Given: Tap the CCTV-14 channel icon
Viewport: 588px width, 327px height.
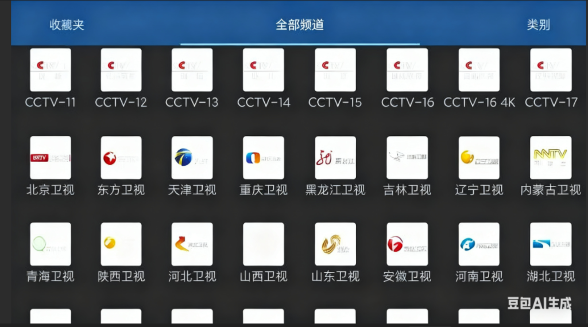Looking at the screenshot, I should (263, 69).
